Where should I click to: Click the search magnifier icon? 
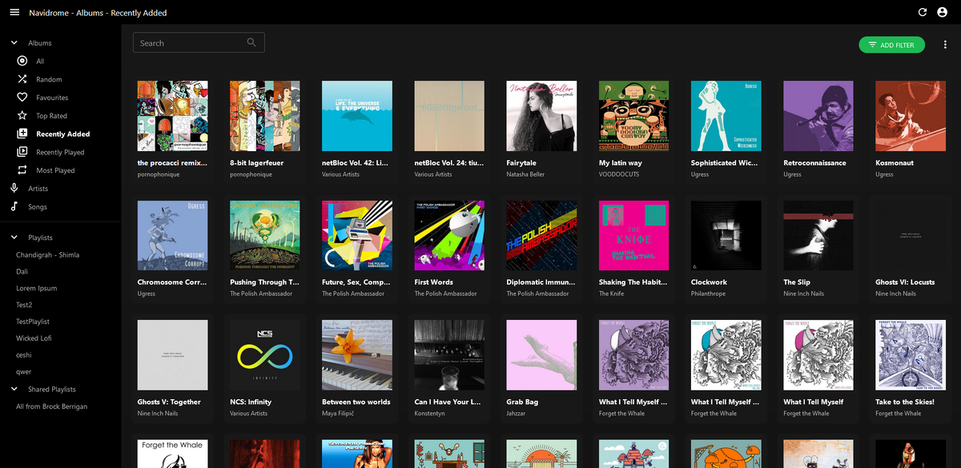(x=251, y=42)
